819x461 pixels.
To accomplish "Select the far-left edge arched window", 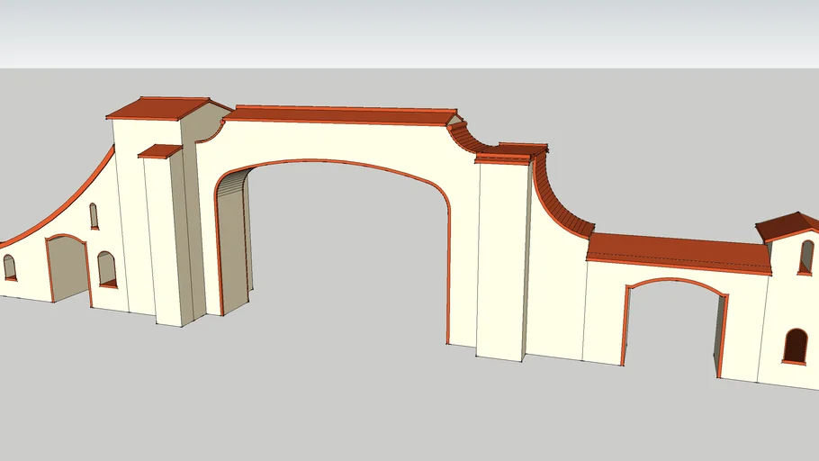I will [9, 267].
